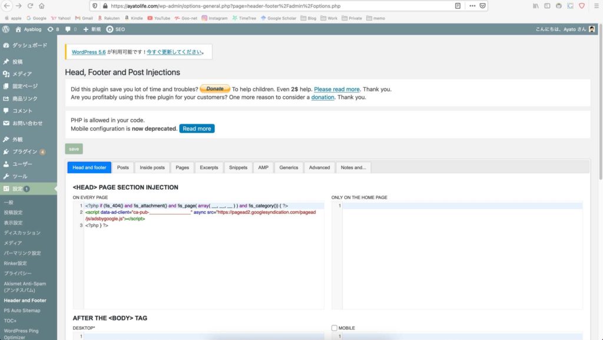The image size is (603, 340).
Task: Show sidebars toolbar icon
Action: coord(547,6)
